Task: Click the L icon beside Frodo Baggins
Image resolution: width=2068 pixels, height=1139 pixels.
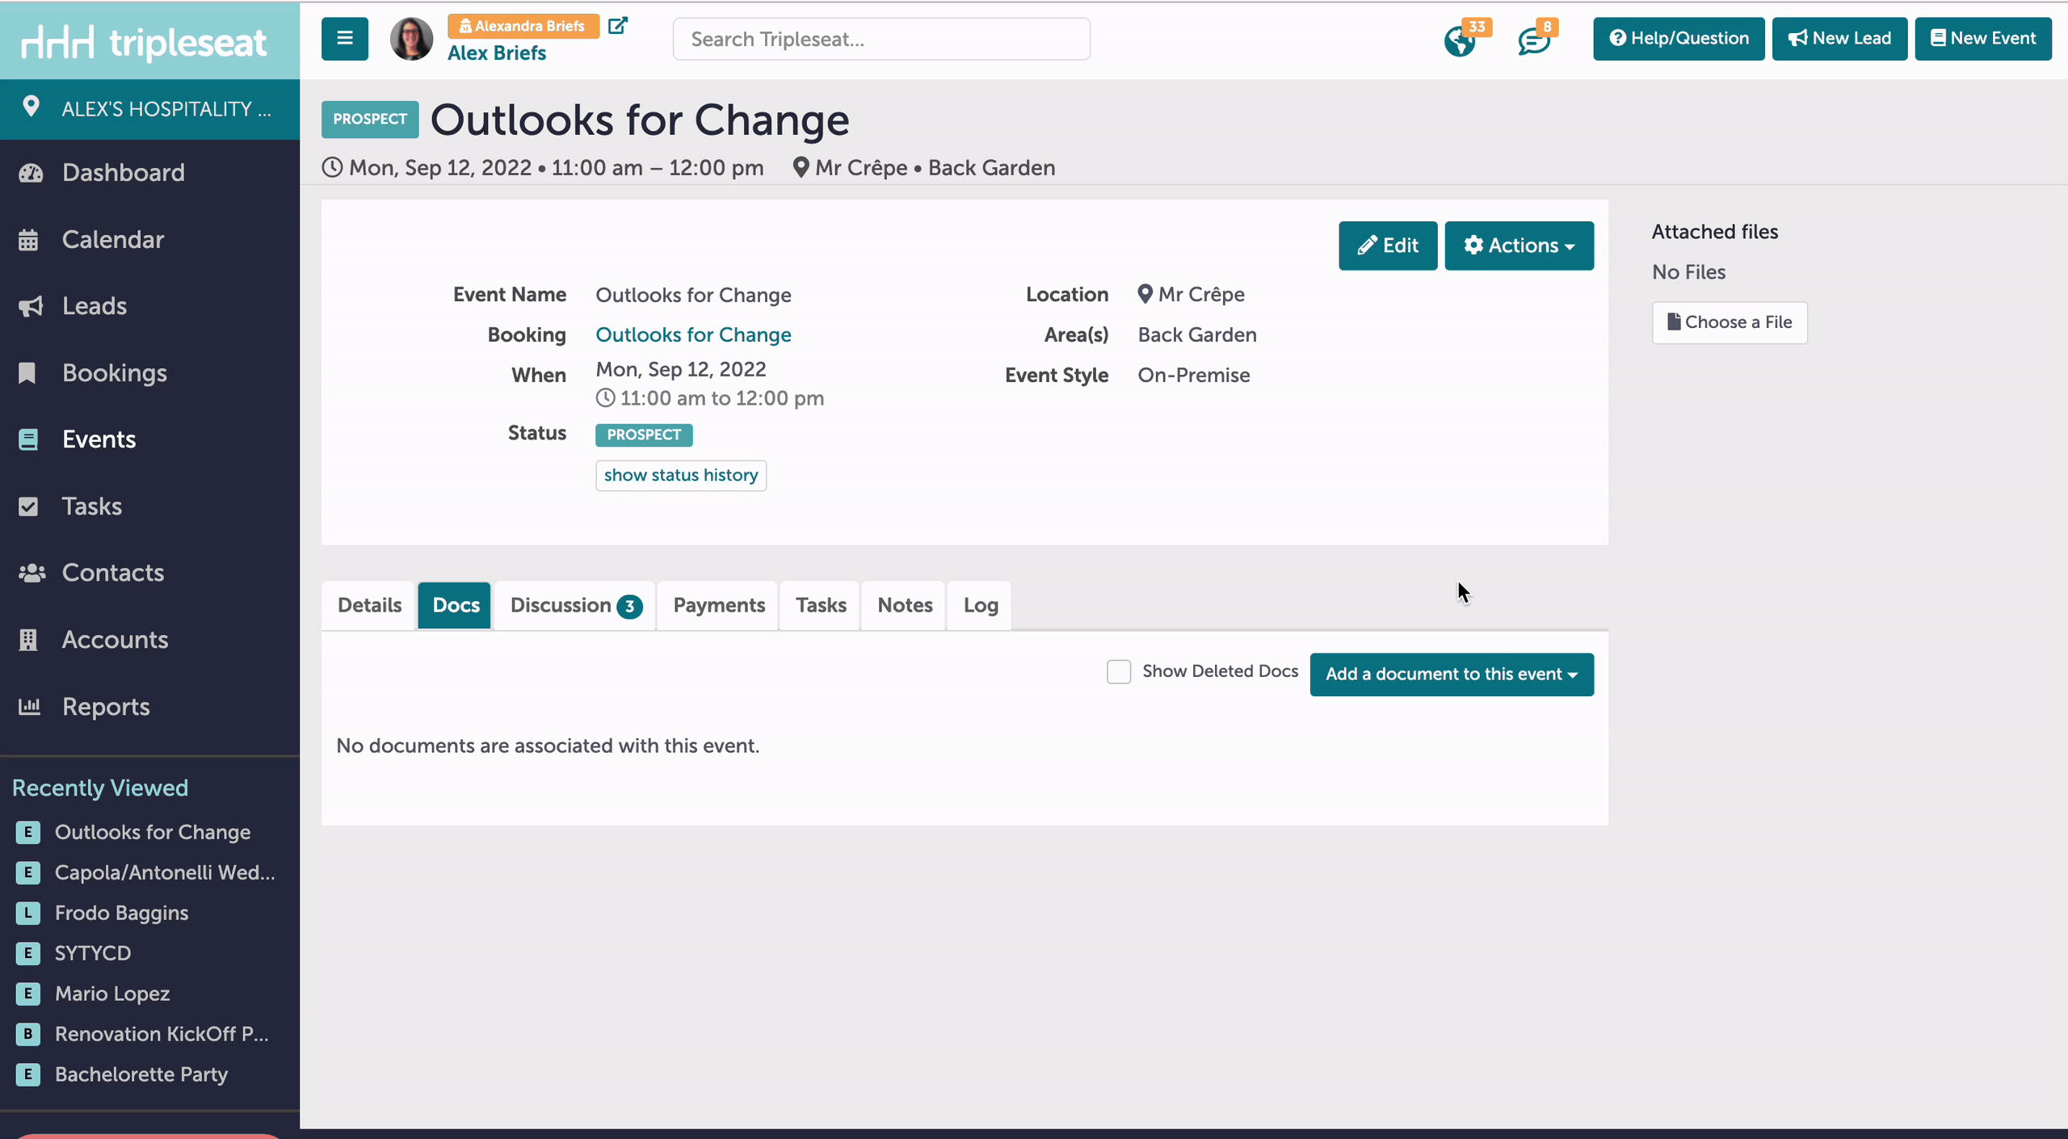Action: (x=28, y=913)
